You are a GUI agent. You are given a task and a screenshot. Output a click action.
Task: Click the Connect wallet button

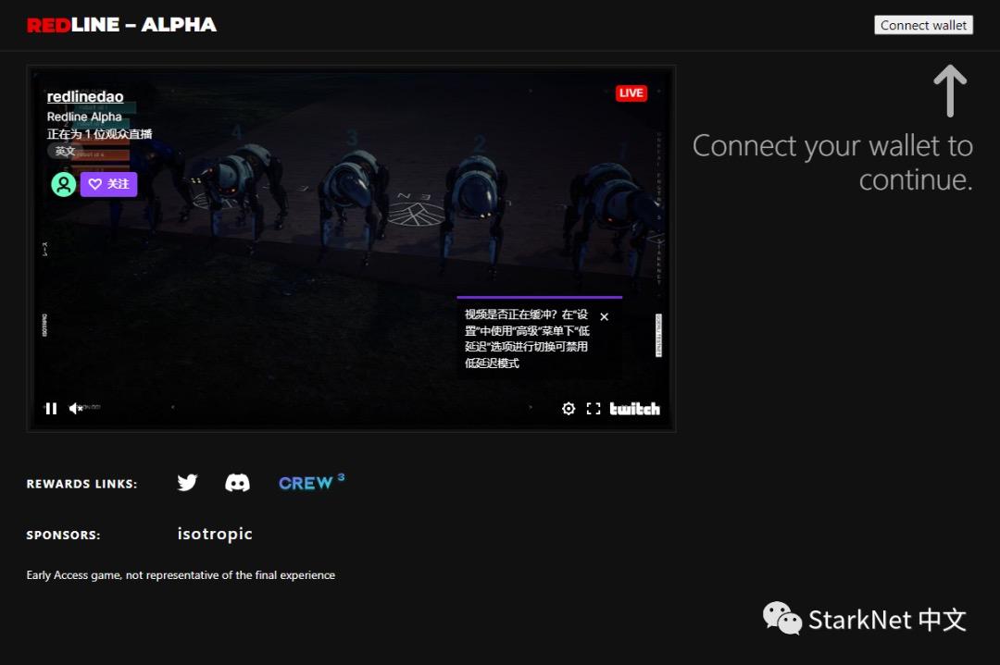tap(923, 25)
